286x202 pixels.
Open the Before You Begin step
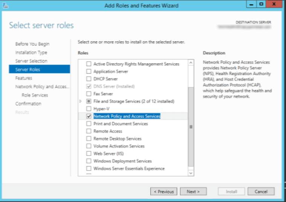click(x=32, y=44)
